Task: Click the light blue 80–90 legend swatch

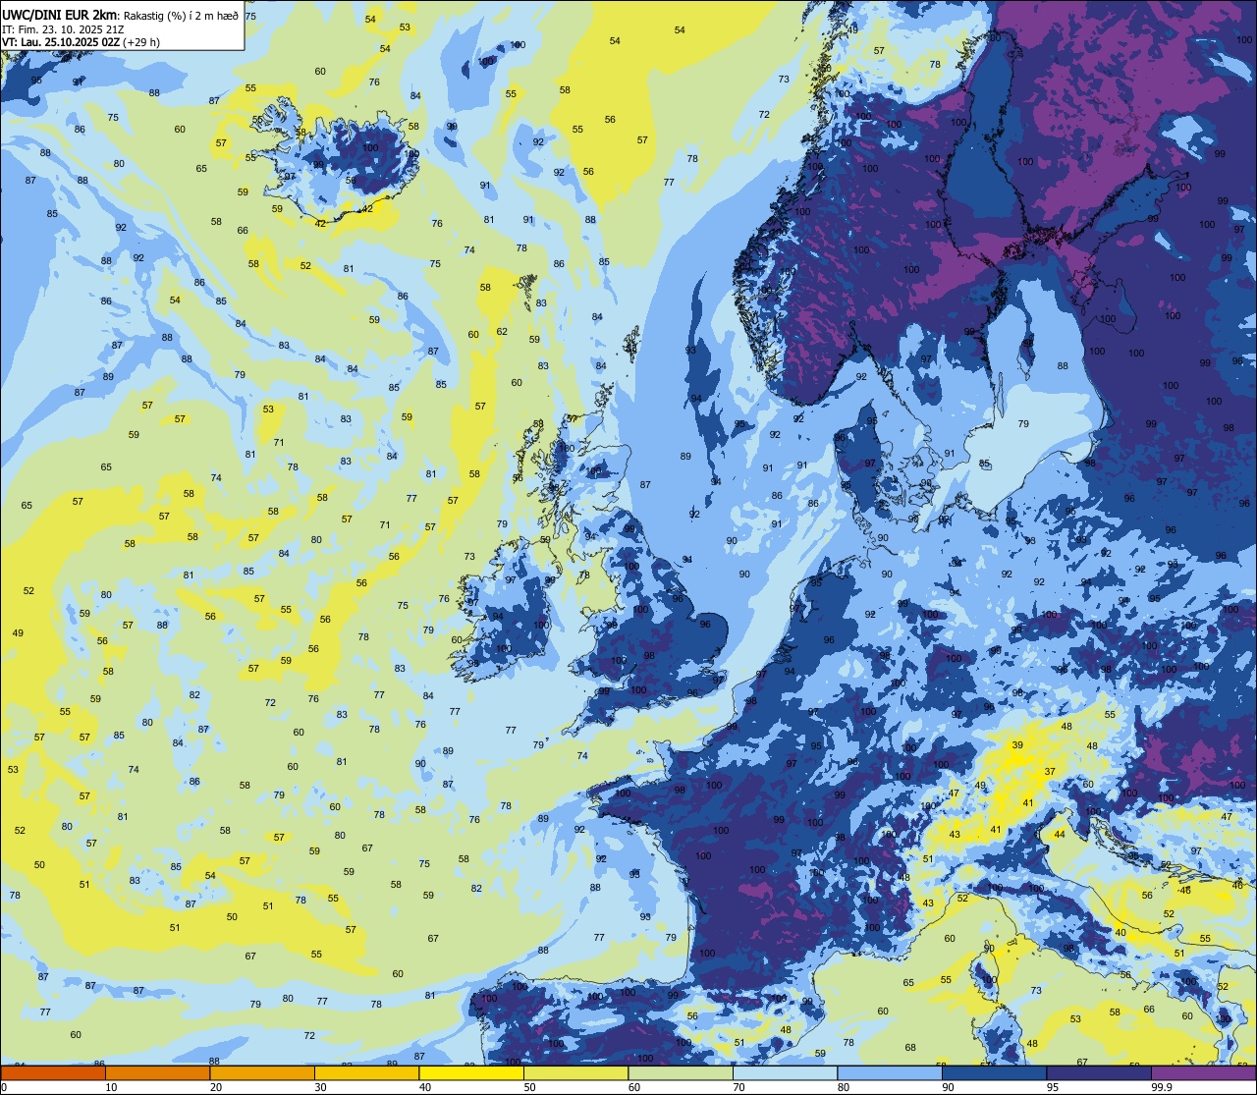Action: coord(890,1072)
